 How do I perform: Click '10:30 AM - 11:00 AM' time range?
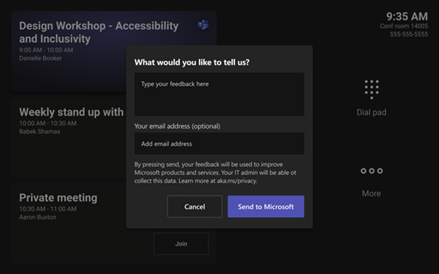click(x=48, y=209)
